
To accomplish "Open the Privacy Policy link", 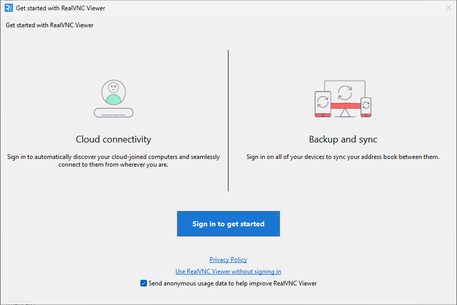I will pyautogui.click(x=228, y=260).
